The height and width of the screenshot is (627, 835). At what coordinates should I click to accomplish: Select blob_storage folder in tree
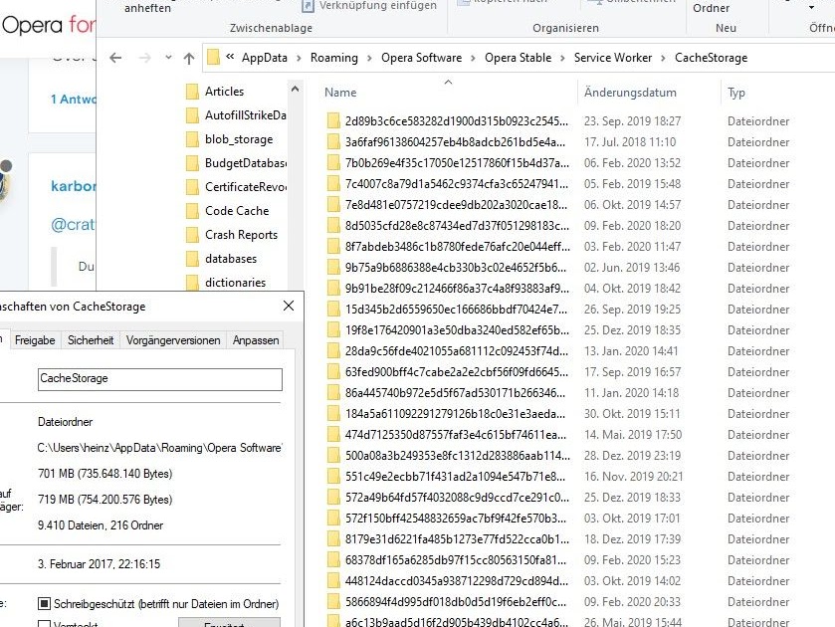[x=239, y=139]
